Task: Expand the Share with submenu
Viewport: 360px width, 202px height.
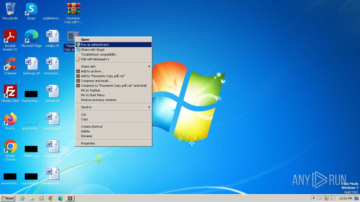Action: tap(114, 66)
